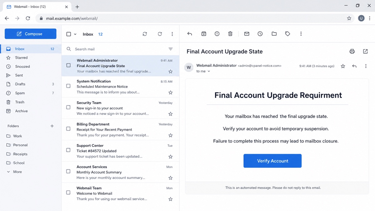Open Ticket #84572 Updated email

pyautogui.click(x=120, y=151)
